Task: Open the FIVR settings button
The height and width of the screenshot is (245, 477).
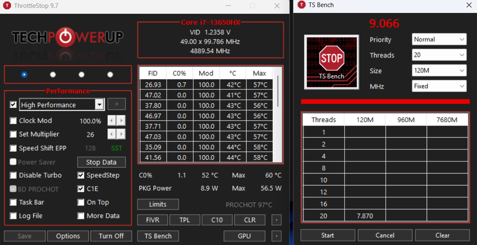Action: 153,220
